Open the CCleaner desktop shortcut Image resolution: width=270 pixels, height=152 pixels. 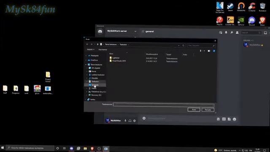(252, 7)
